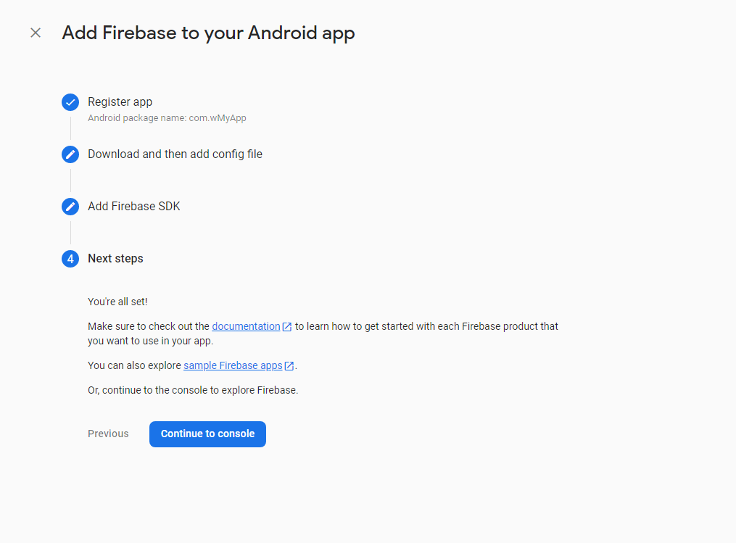The image size is (736, 543).
Task: Click the You're all set! message
Action: click(117, 302)
